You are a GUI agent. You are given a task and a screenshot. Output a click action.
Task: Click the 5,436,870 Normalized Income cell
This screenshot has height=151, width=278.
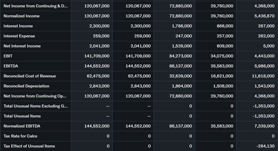click(x=264, y=16)
